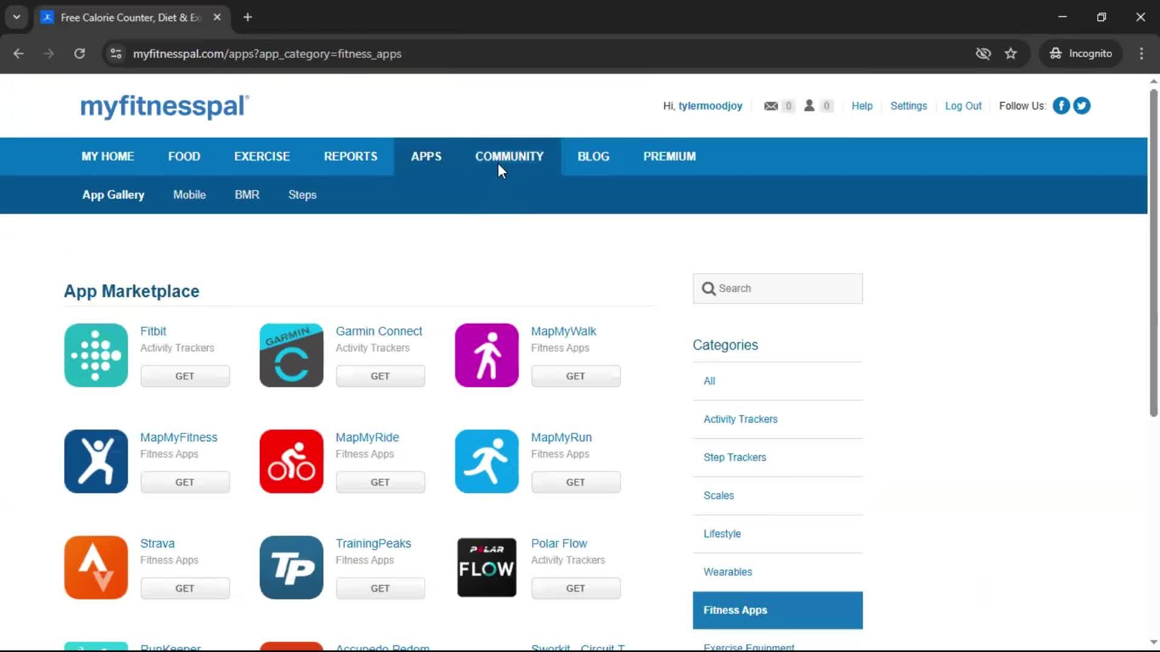Click the myfitnesspal logo
The image size is (1160, 652).
164,106
